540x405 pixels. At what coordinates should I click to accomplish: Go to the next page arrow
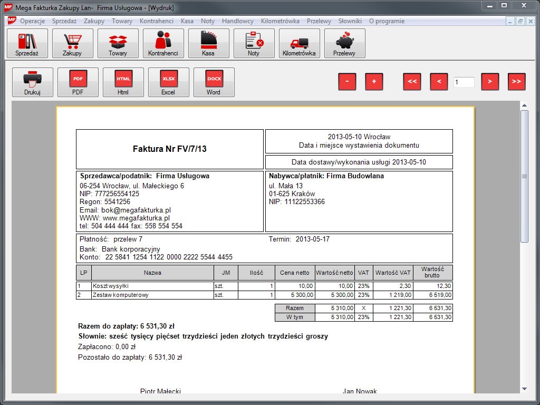490,82
